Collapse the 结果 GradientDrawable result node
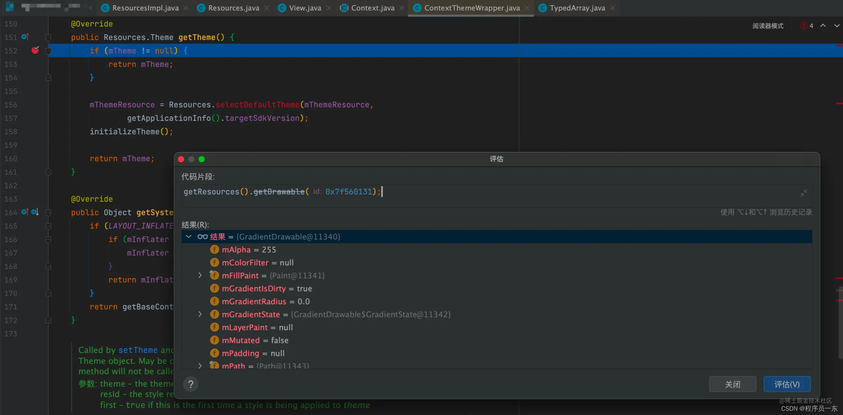The width and height of the screenshot is (843, 415). pyautogui.click(x=189, y=236)
